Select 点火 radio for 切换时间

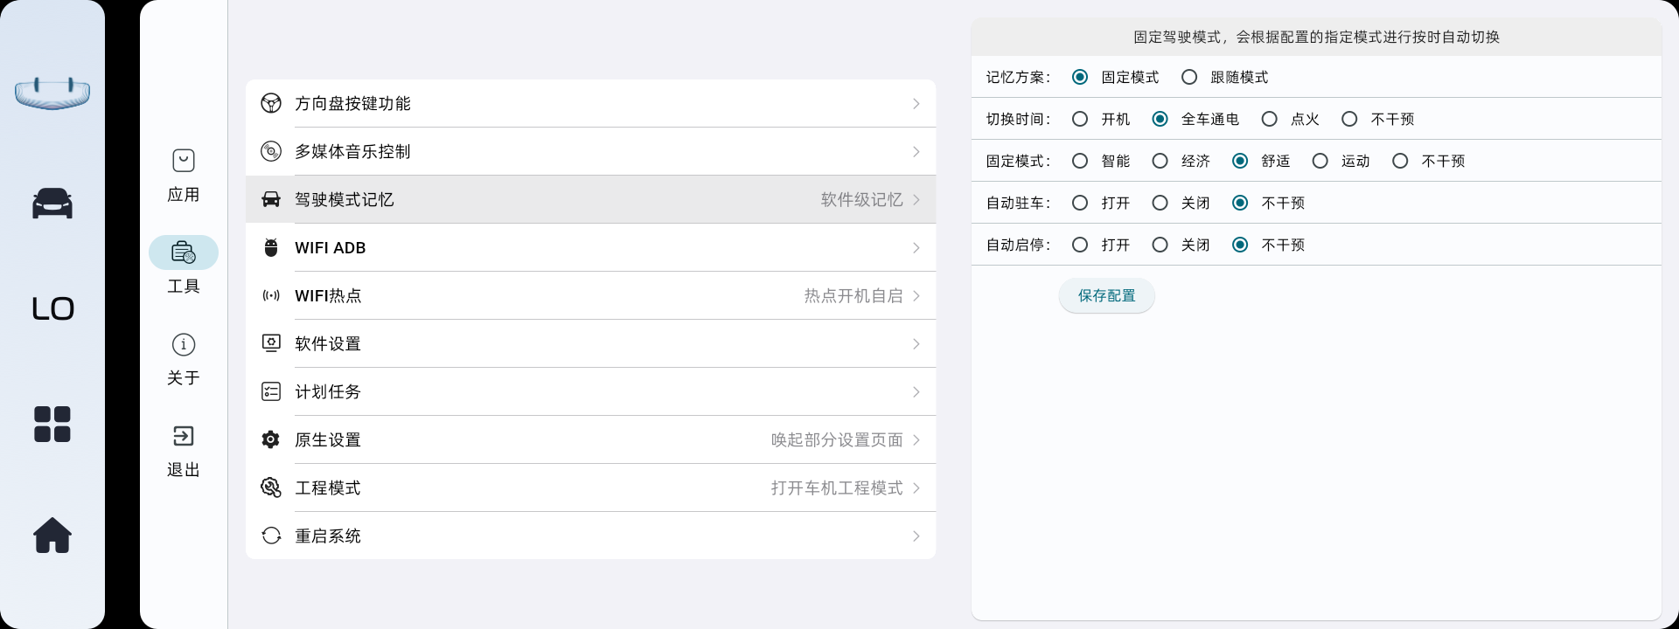[x=1270, y=120]
